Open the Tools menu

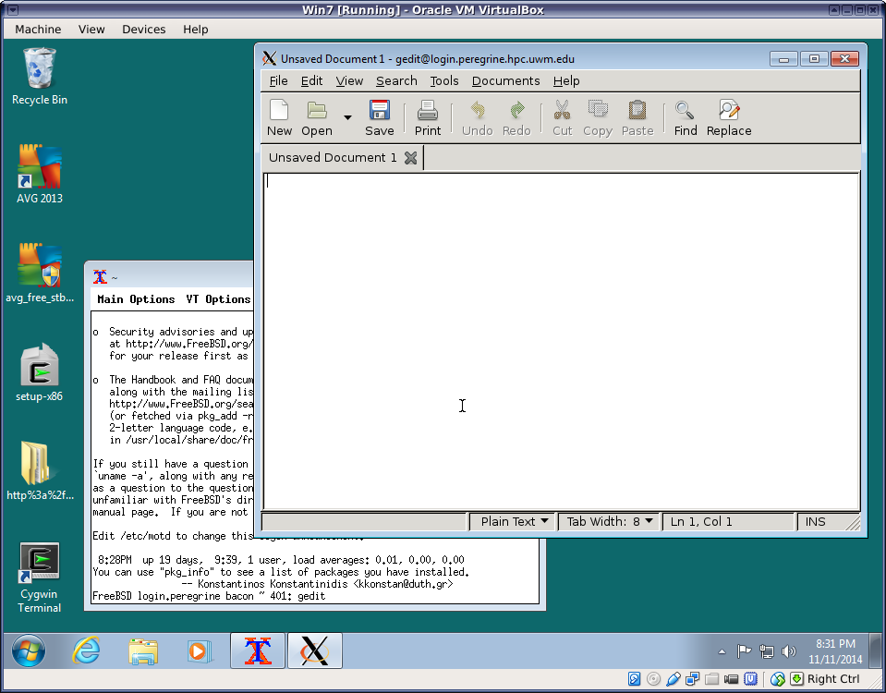[444, 80]
